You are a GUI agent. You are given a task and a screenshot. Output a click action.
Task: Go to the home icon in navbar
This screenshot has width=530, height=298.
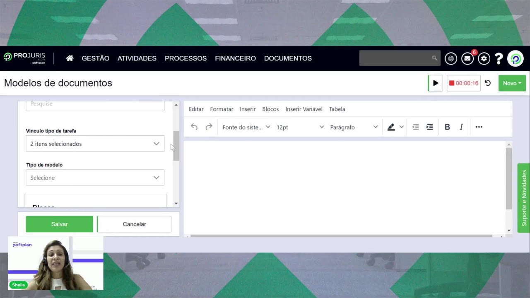tap(70, 58)
